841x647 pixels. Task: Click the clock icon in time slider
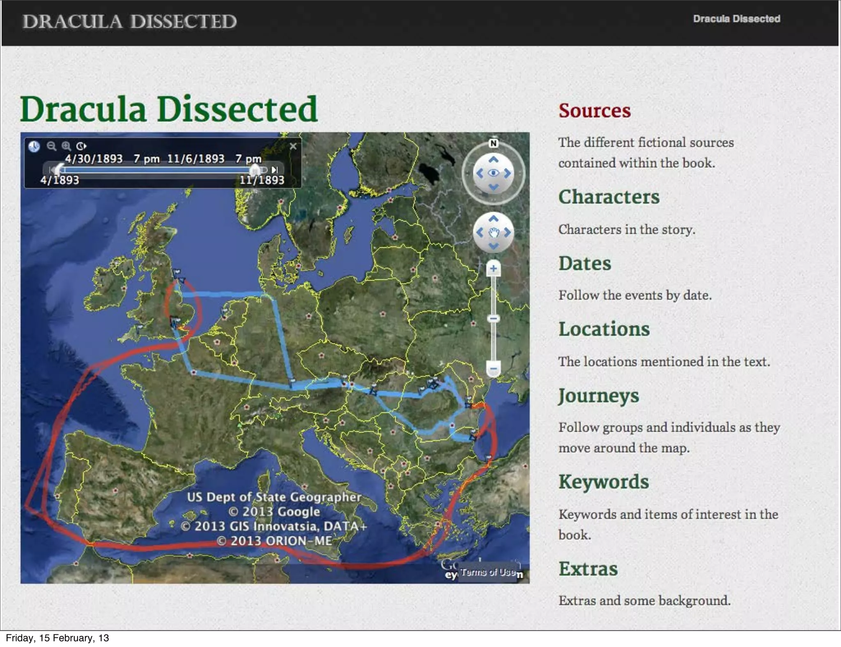point(34,146)
